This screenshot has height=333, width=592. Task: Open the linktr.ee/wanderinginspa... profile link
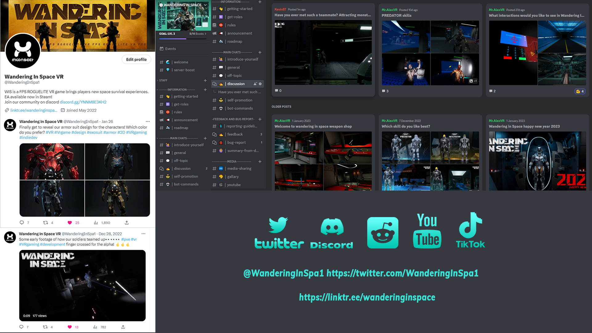34,110
